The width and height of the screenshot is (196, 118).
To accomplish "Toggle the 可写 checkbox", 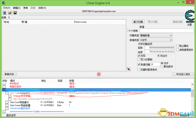I will tap(139, 56).
